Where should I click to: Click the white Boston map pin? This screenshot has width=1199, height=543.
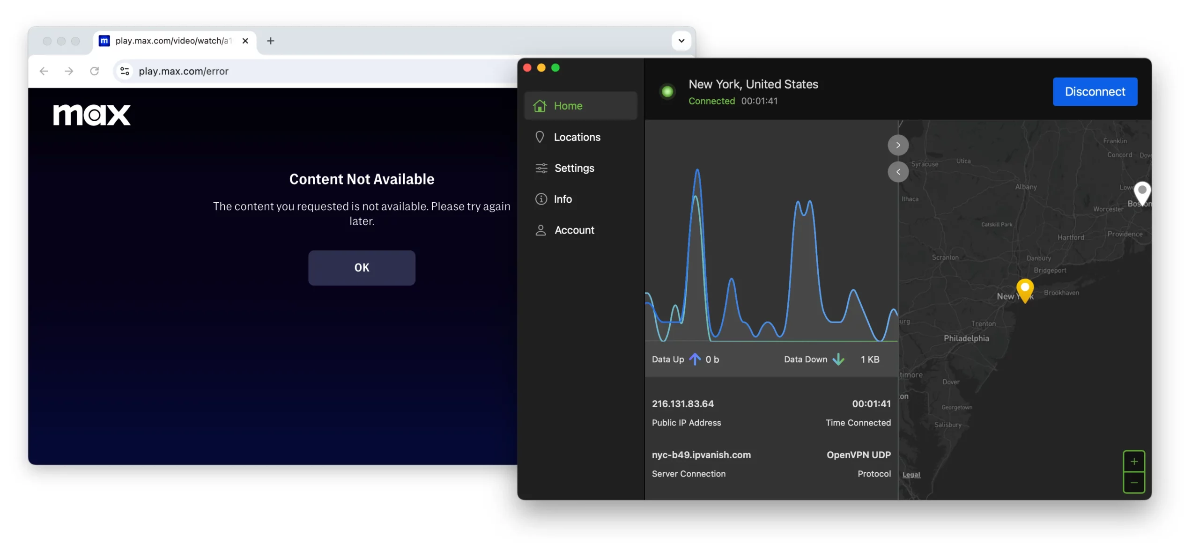point(1142,193)
